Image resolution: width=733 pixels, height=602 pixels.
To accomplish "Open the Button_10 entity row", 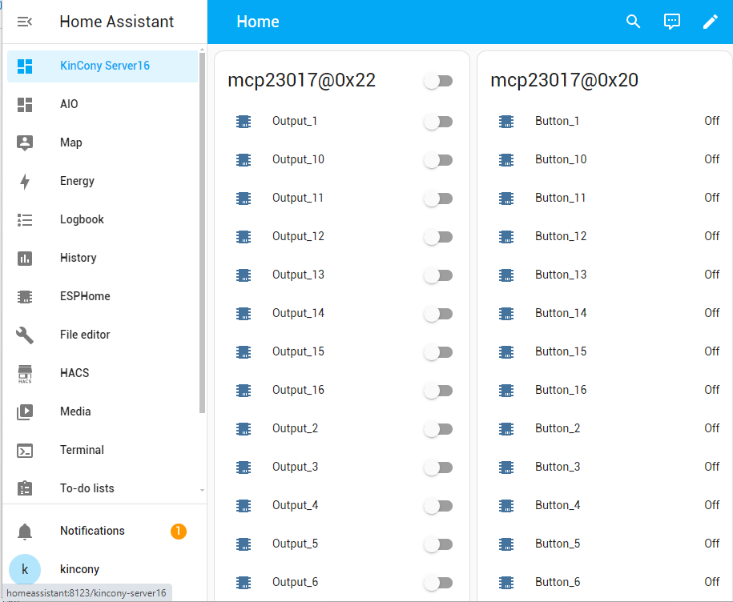I will coord(561,159).
